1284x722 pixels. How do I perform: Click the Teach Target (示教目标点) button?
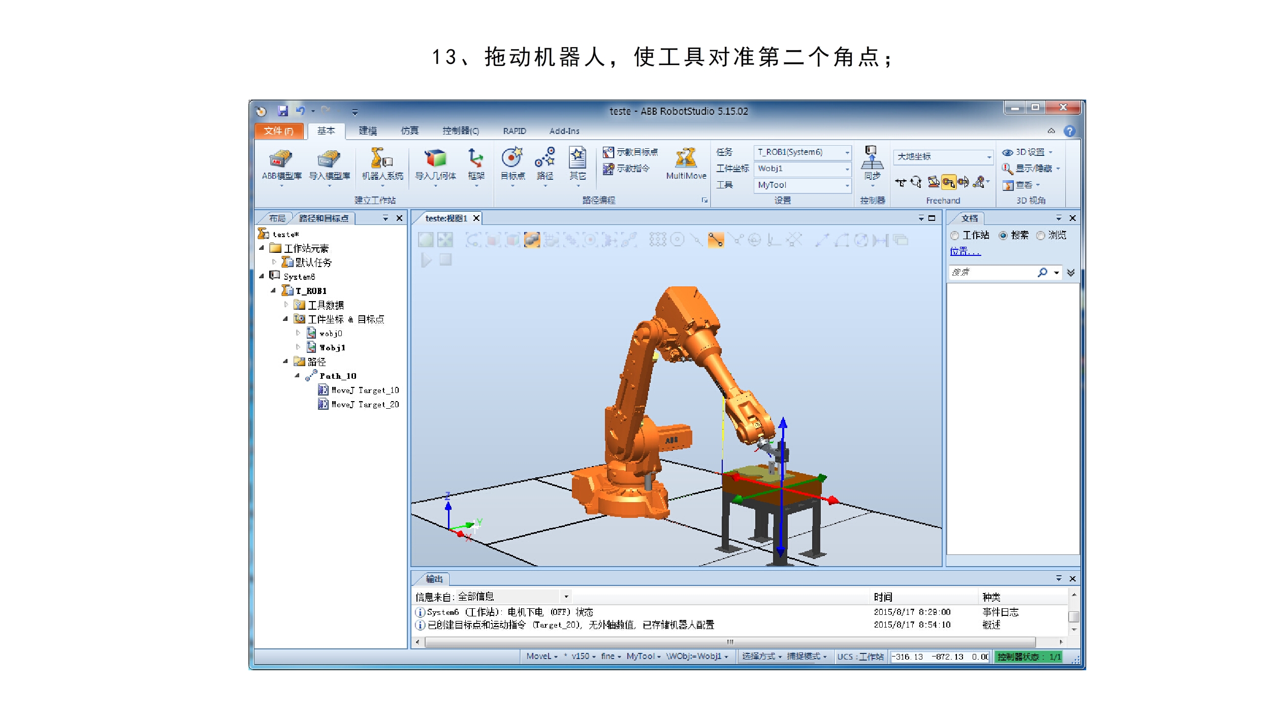[x=630, y=152]
